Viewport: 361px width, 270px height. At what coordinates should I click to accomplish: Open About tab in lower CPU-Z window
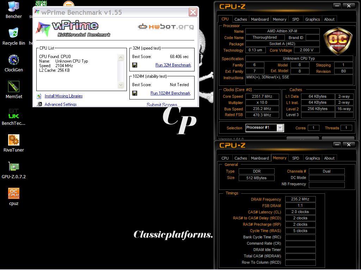(x=329, y=158)
